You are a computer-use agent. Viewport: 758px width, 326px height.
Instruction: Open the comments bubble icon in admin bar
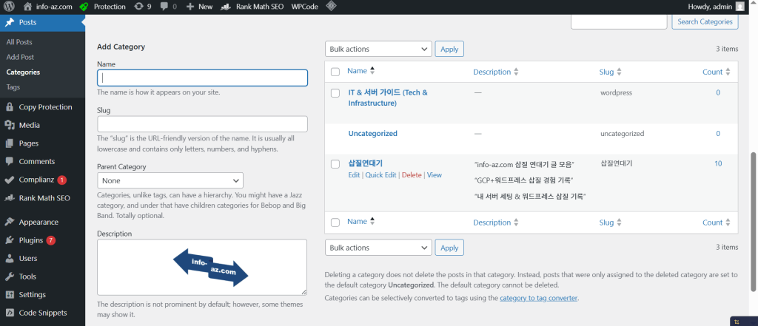tap(164, 6)
